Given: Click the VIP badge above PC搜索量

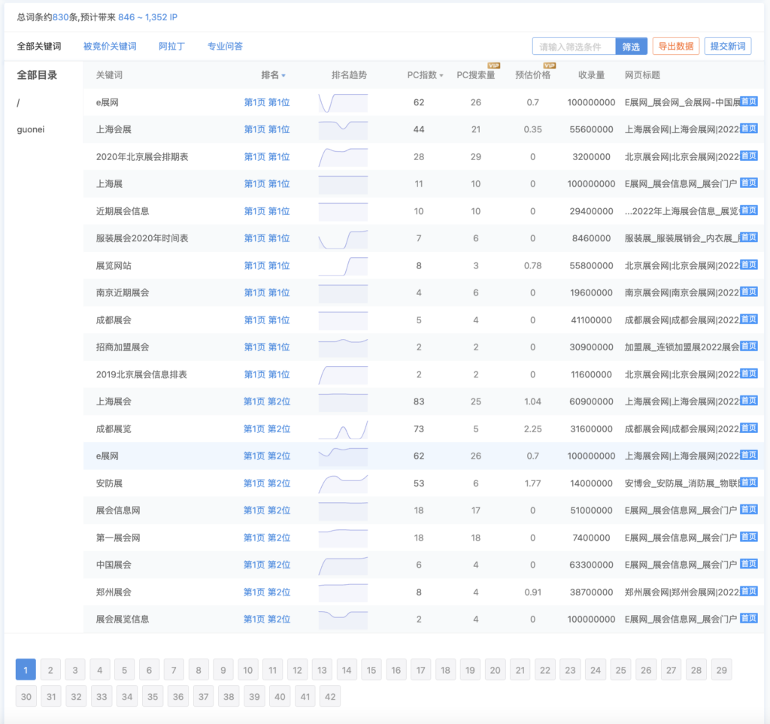Looking at the screenshot, I should 493,65.
